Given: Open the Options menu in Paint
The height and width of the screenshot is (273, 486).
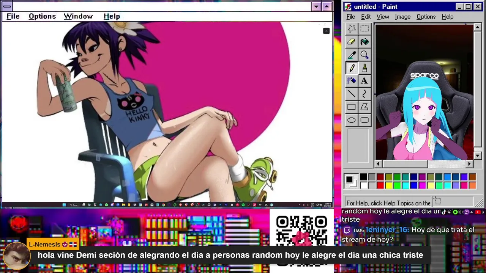Looking at the screenshot, I should [426, 17].
